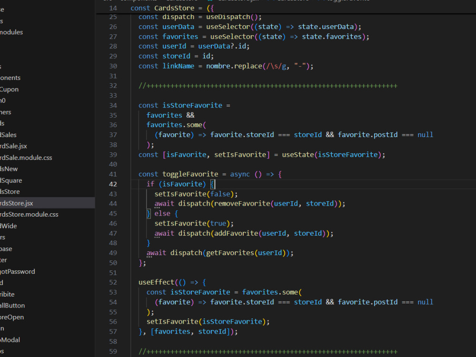Click line number 52 in gutter
476x357 pixels.
113,282
